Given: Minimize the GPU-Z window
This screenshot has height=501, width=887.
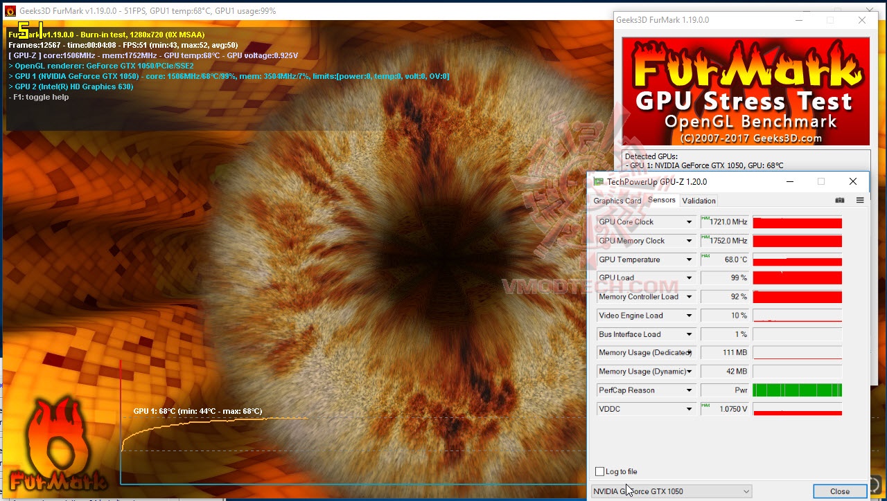Looking at the screenshot, I should point(790,181).
